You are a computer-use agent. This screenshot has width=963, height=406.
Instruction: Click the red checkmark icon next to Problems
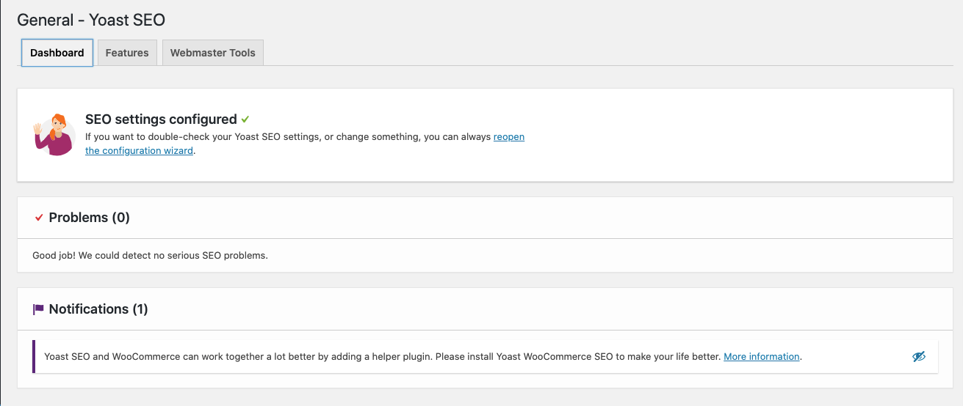pyautogui.click(x=39, y=218)
